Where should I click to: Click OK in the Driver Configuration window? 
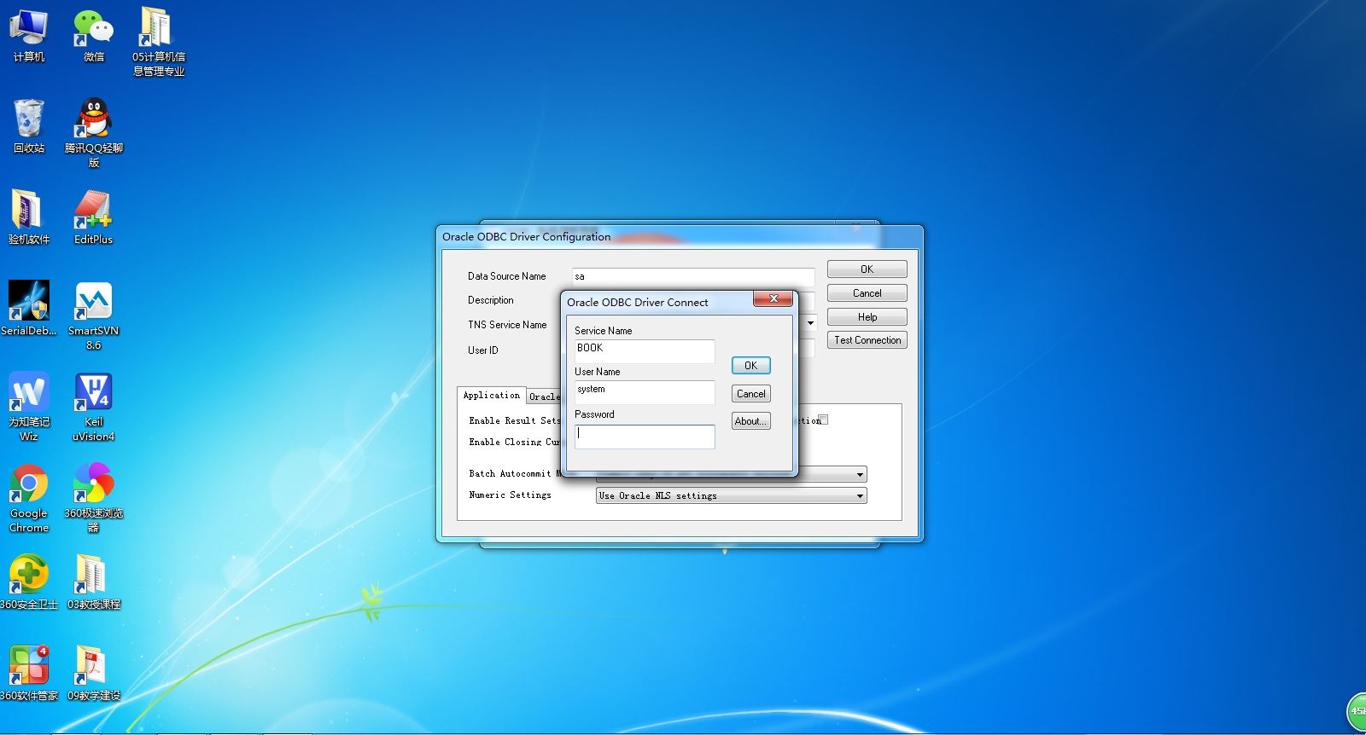[x=867, y=269]
